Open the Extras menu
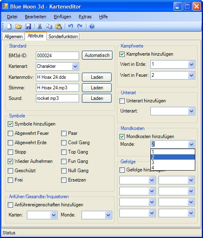Screen dimensions: 203x238 point(85,17)
